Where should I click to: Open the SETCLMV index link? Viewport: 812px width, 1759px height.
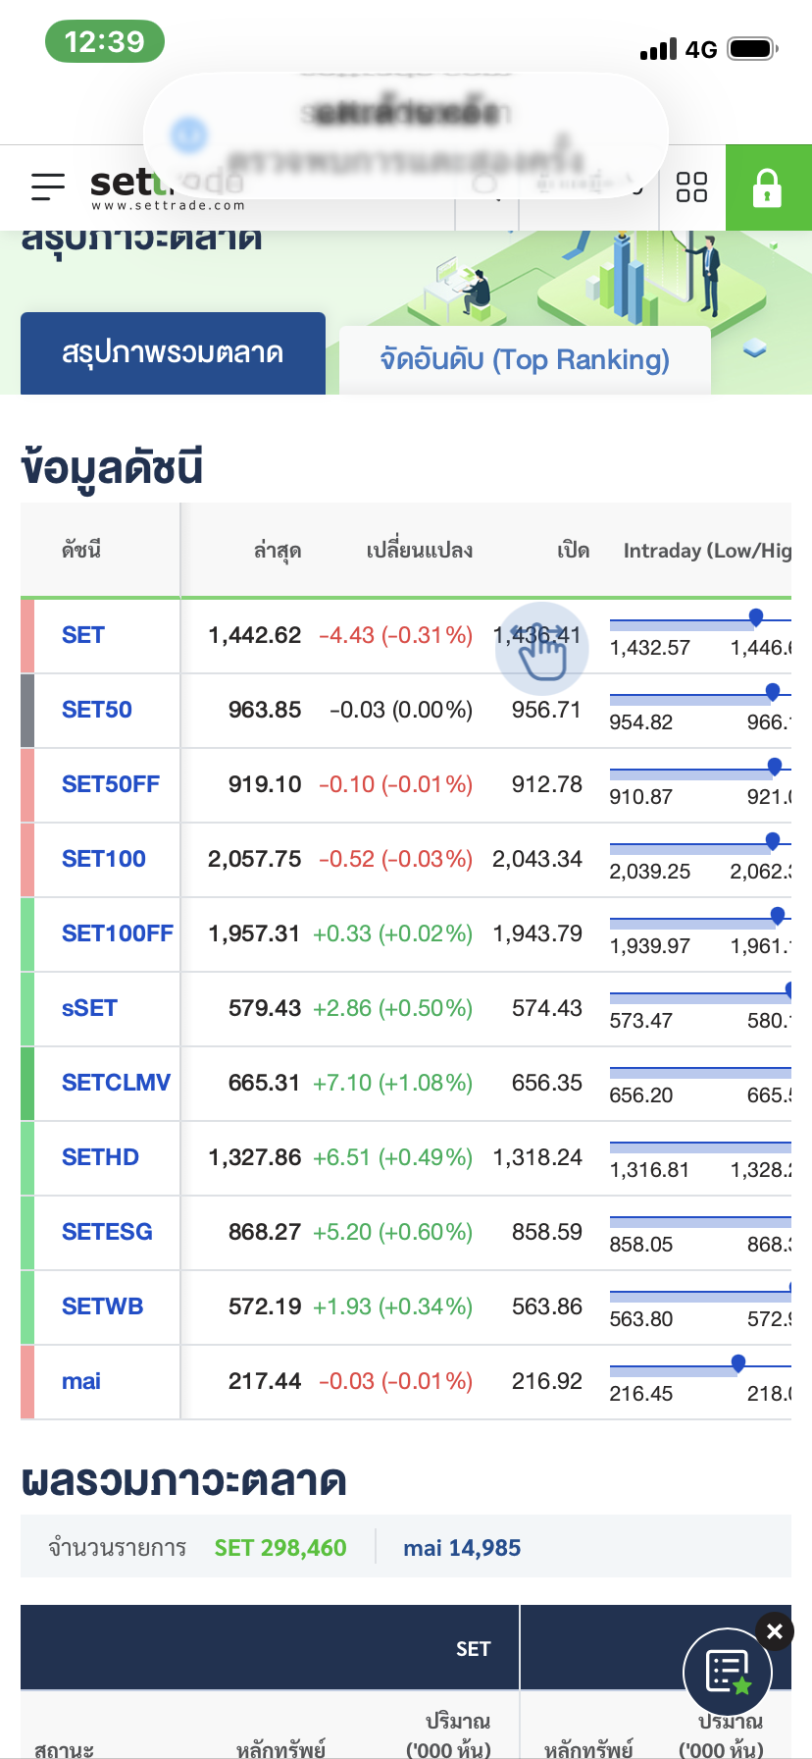pos(116,1083)
